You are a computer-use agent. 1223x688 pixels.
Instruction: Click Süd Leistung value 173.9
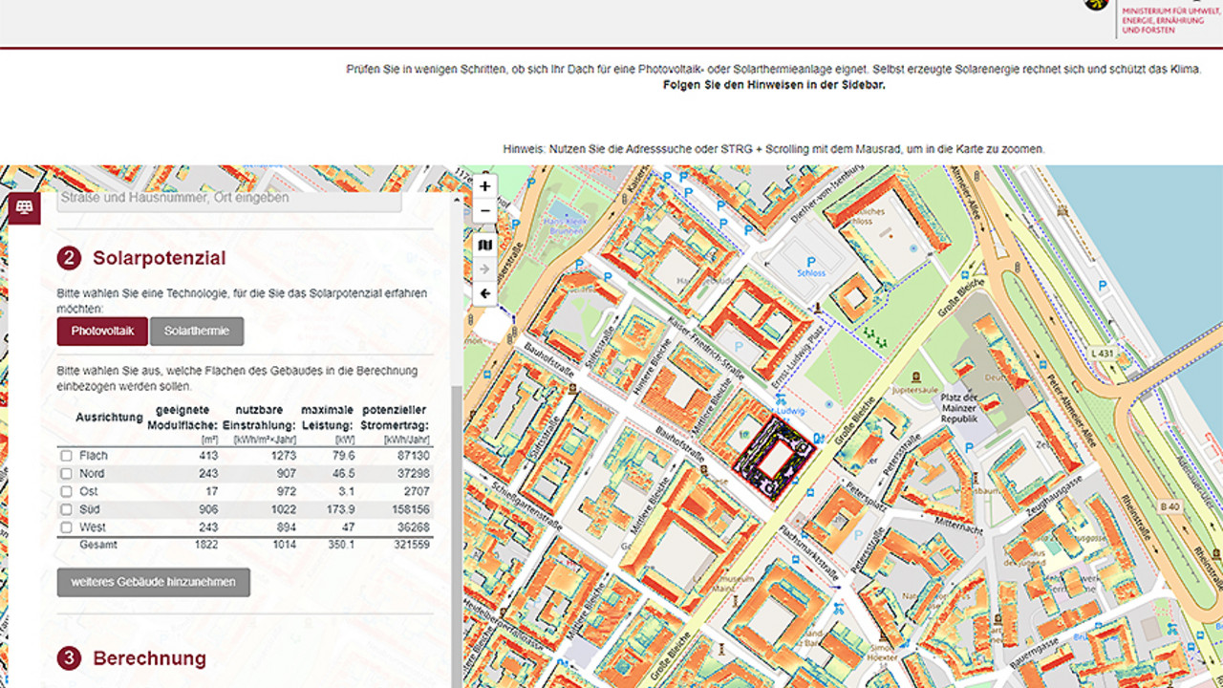click(339, 509)
